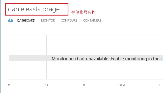This screenshot has height=93, width=163.
Task: Select the 1 hour axis label
Action: pyautogui.click(x=159, y=85)
